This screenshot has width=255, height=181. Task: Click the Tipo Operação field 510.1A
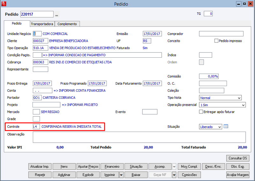tap(40, 48)
